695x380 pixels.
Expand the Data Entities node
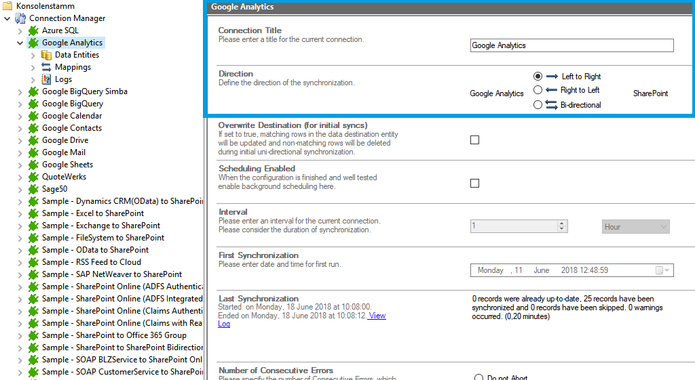33,55
